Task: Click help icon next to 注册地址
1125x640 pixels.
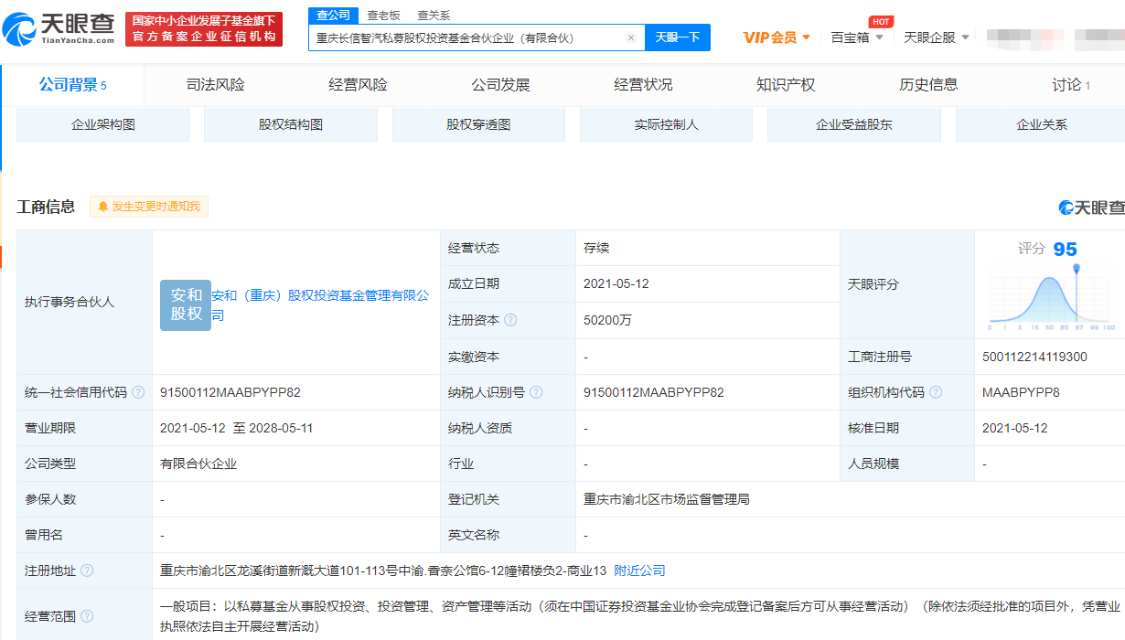Action: coord(87,571)
